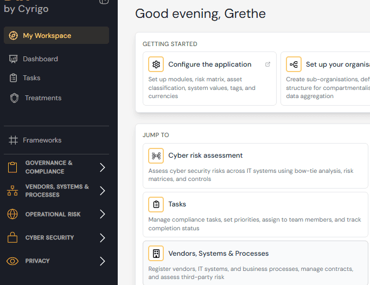Viewport: 370px width, 285px height.
Task: Select the Operational Risk label
Action: click(x=53, y=214)
